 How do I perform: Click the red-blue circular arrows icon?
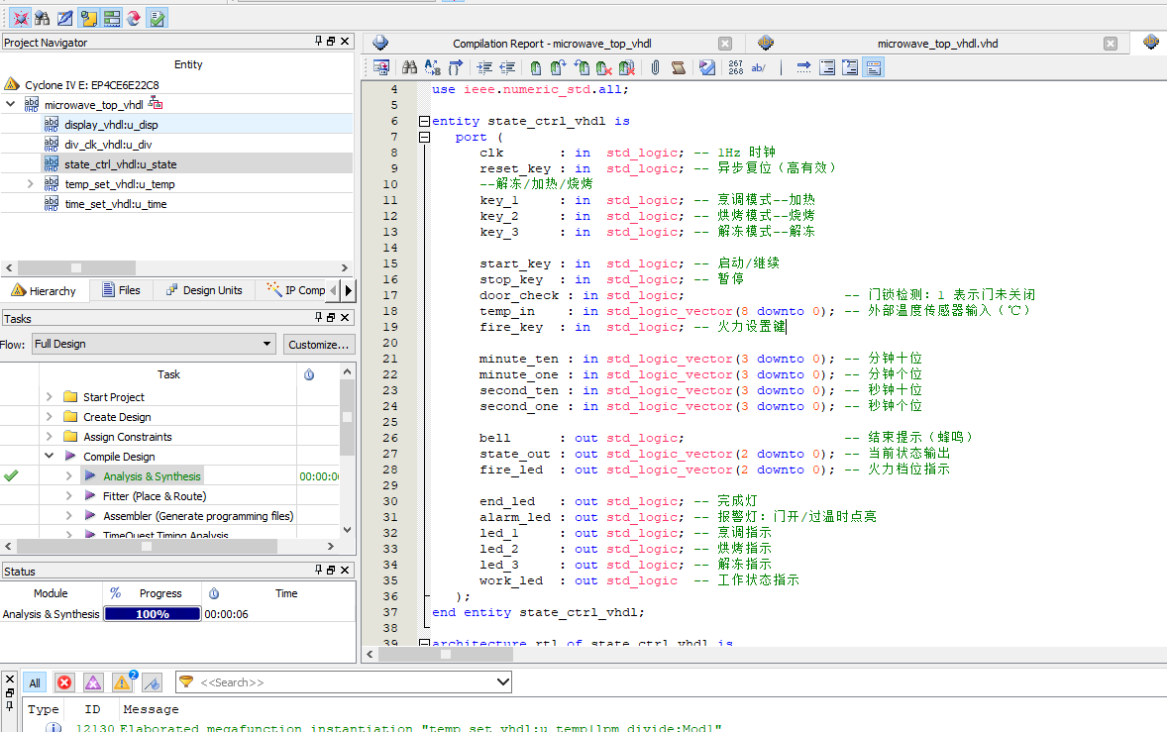point(134,18)
